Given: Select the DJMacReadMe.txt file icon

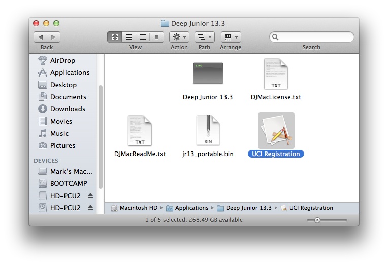Looking at the screenshot, I should [140, 131].
